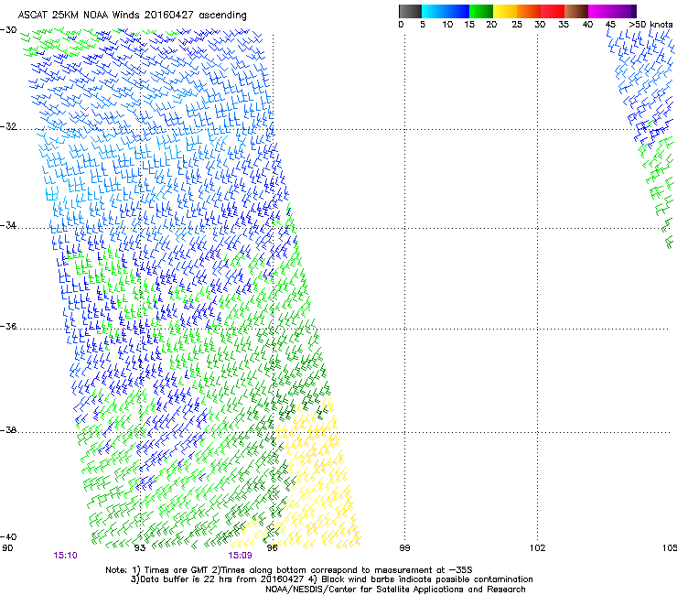Click the yellow 20-25 knots legend swatch

(x=505, y=11)
